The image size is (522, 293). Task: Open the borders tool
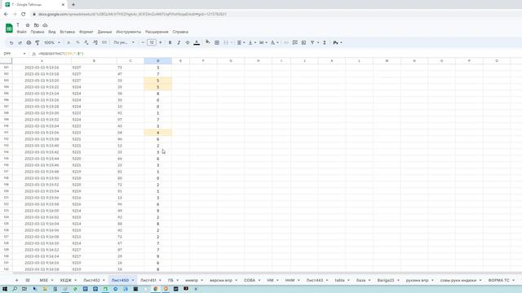click(x=217, y=43)
